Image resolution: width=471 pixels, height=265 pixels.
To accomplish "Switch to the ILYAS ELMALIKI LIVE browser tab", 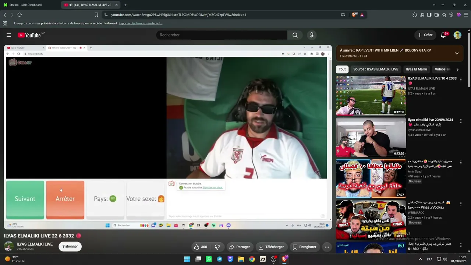I will (91, 5).
